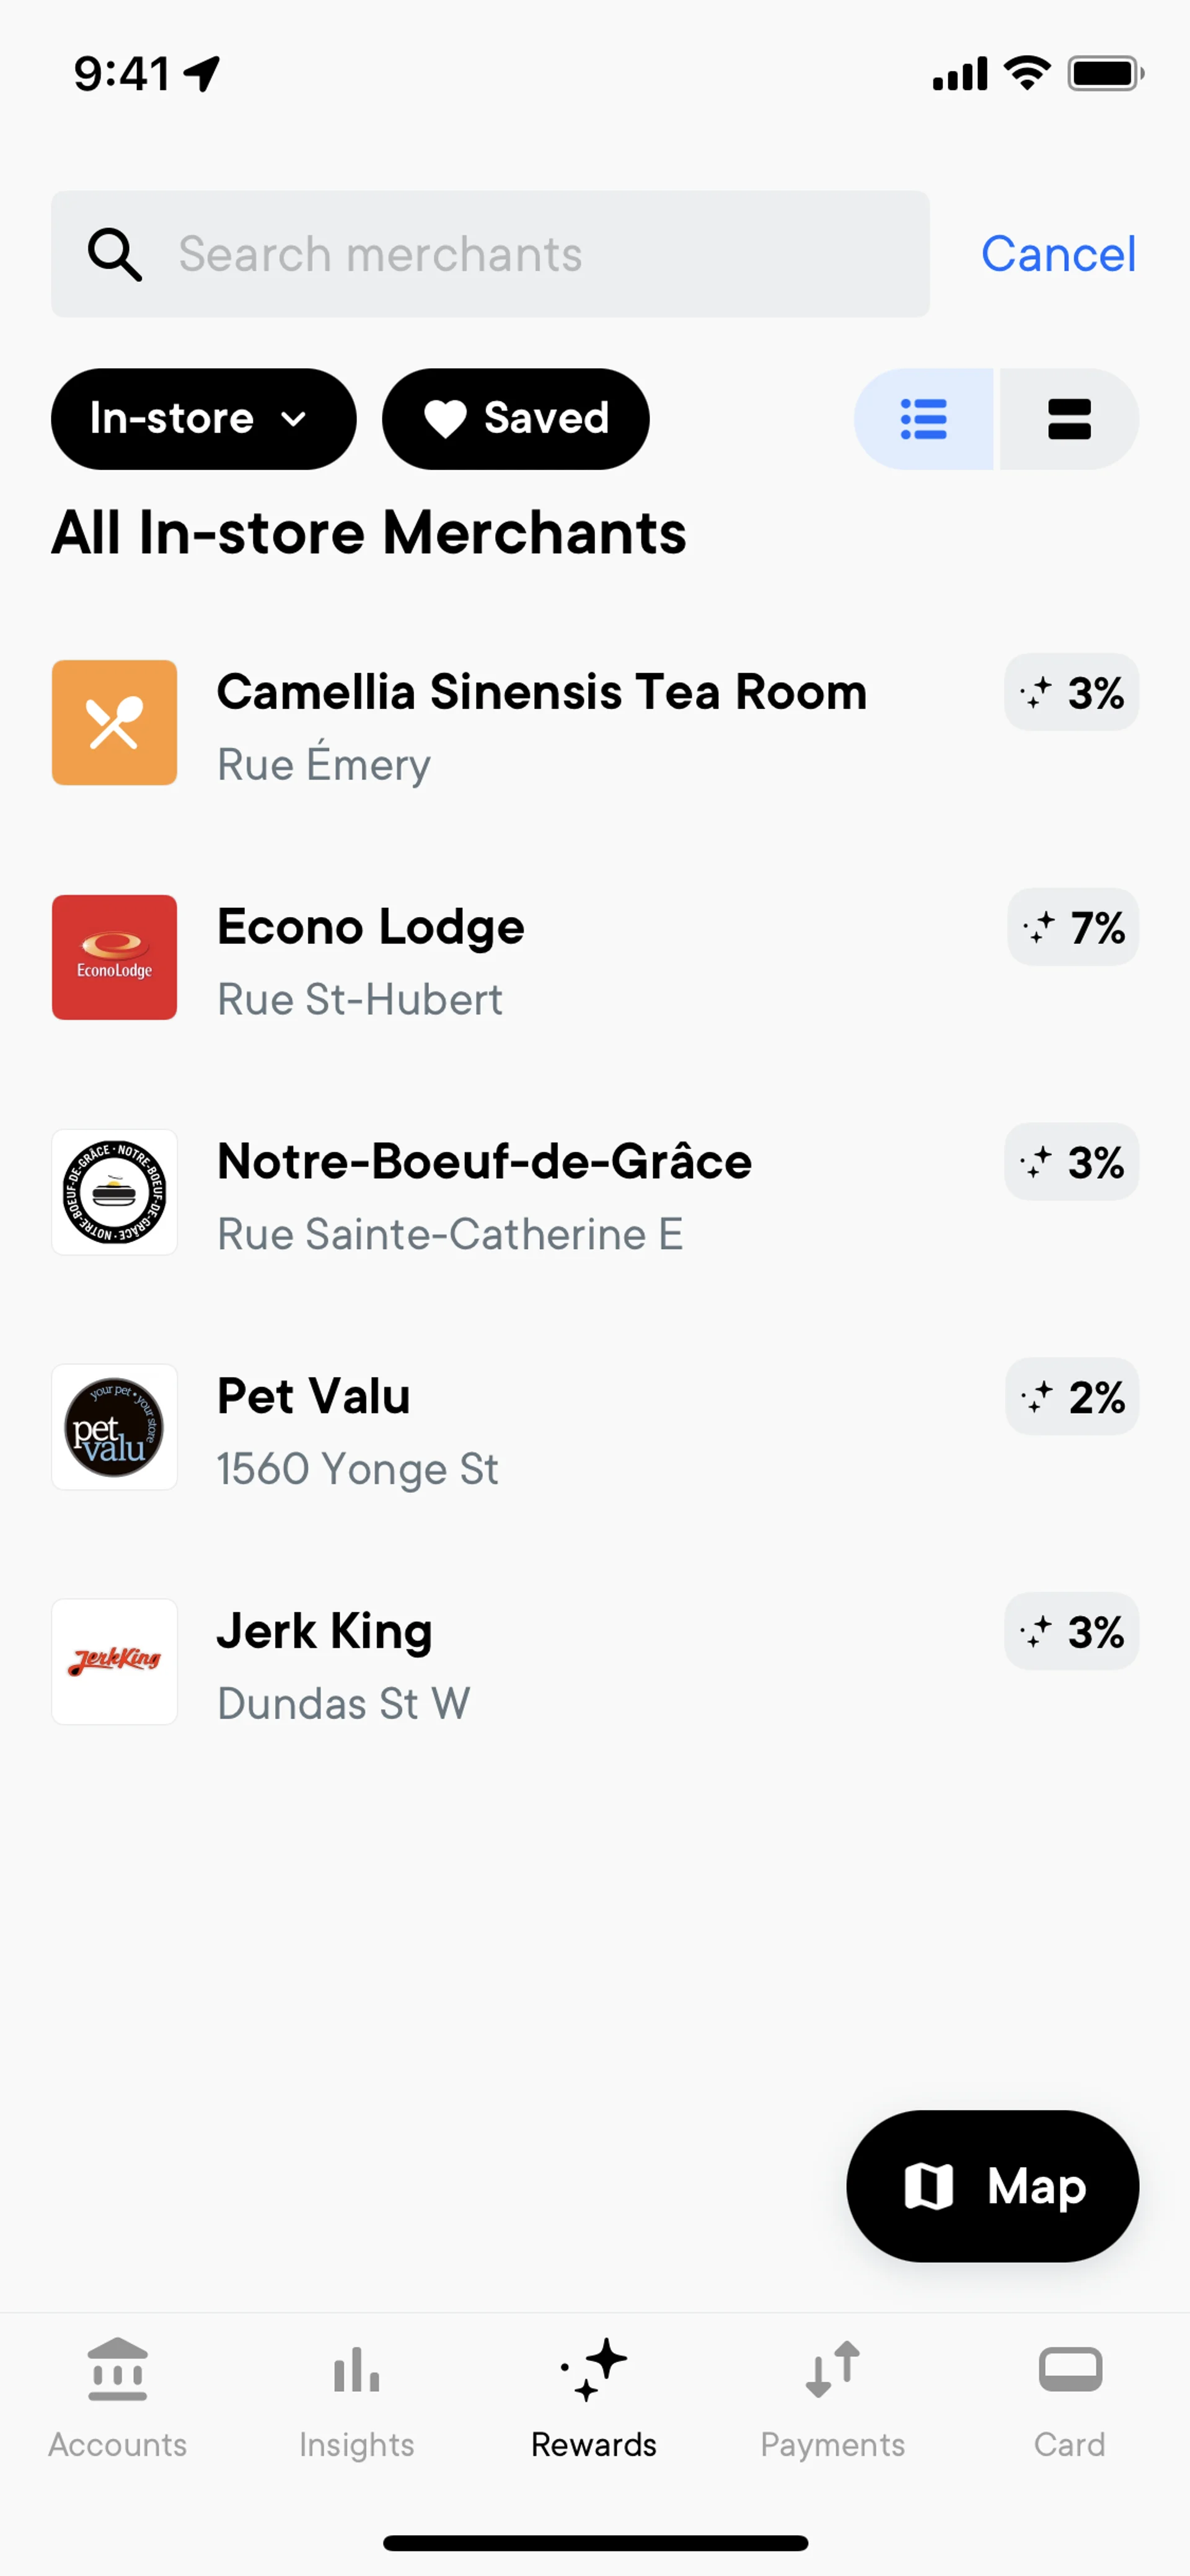Viewport: 1190px width, 2576px height.
Task: Open the Camellia Sinensis Tea Room logo
Action: tap(115, 722)
